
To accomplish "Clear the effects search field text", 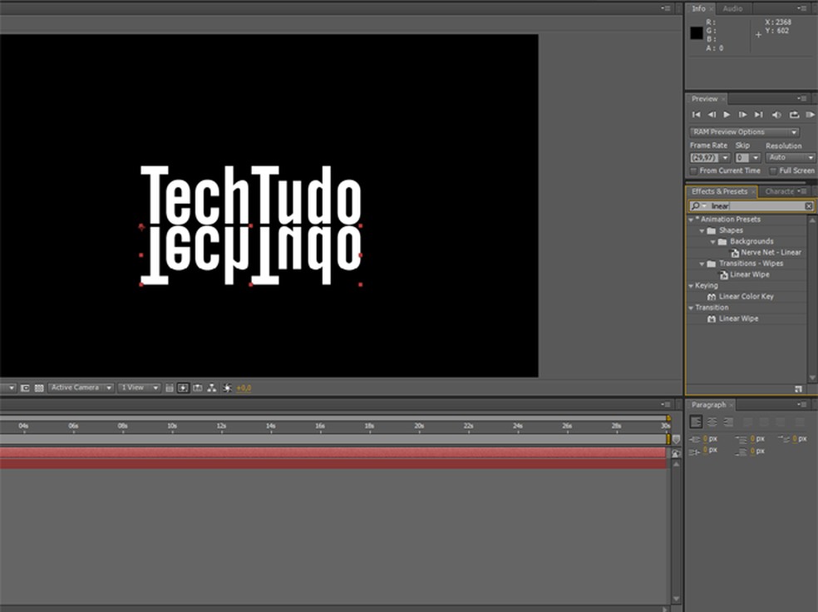I will coord(808,206).
